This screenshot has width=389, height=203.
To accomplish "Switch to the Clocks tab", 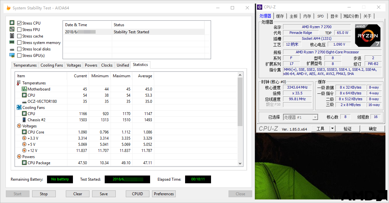I will tap(107, 65).
